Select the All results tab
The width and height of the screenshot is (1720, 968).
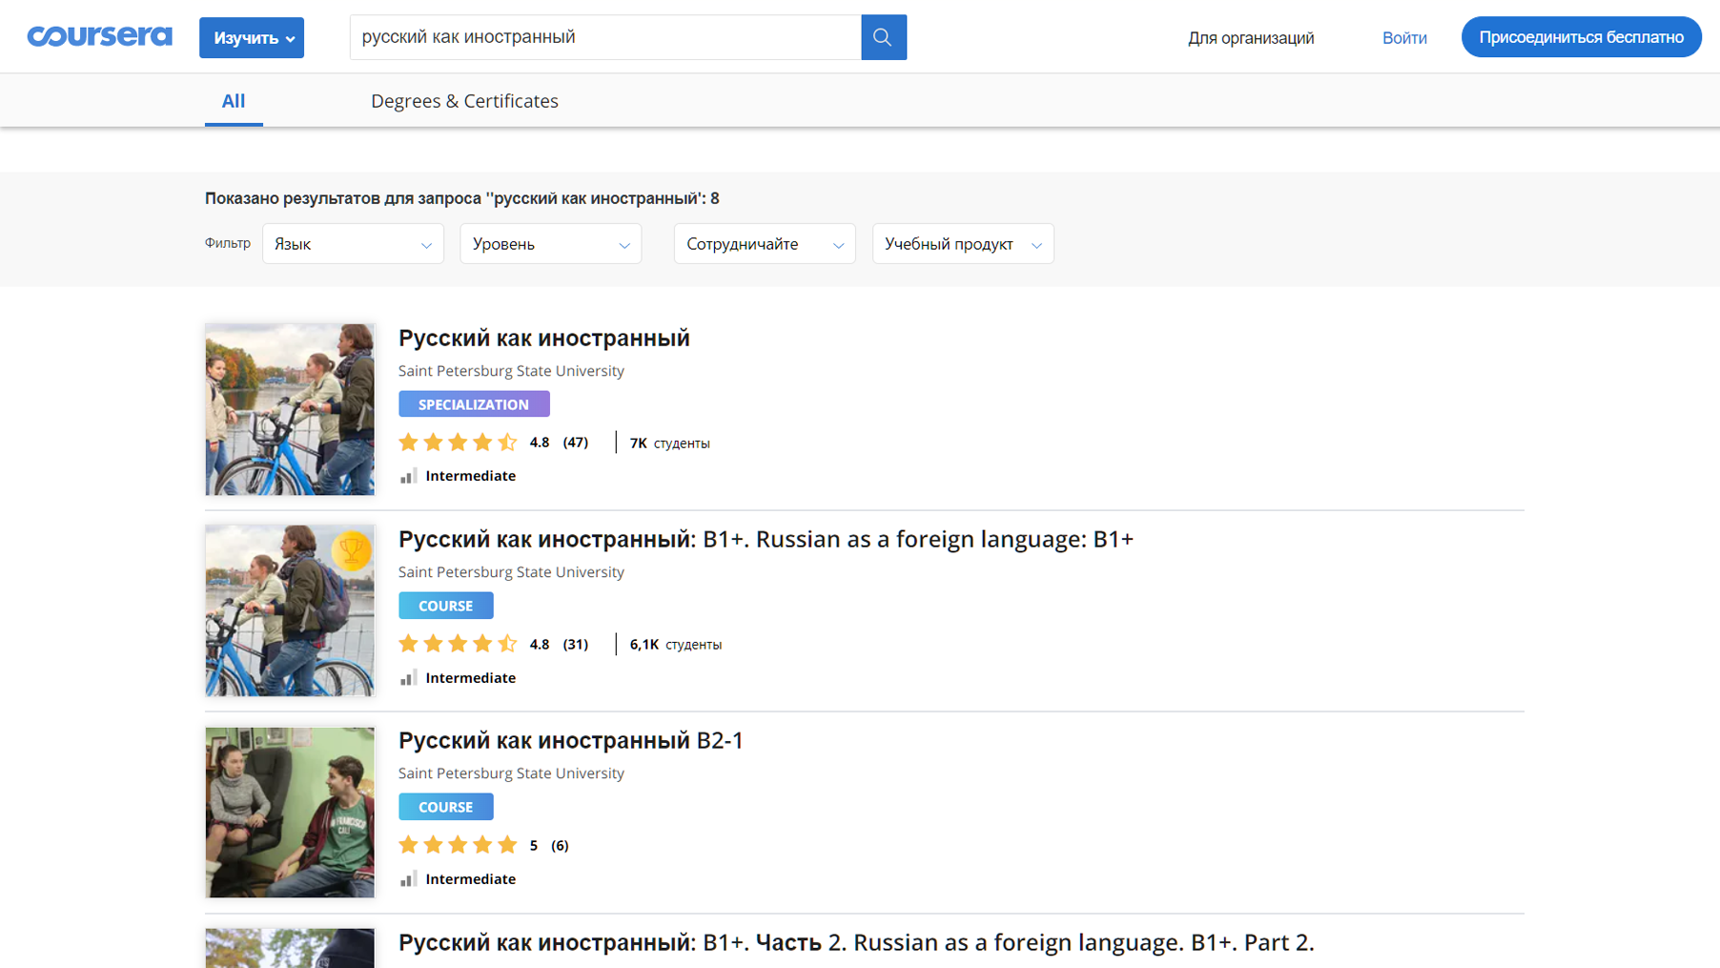234,100
